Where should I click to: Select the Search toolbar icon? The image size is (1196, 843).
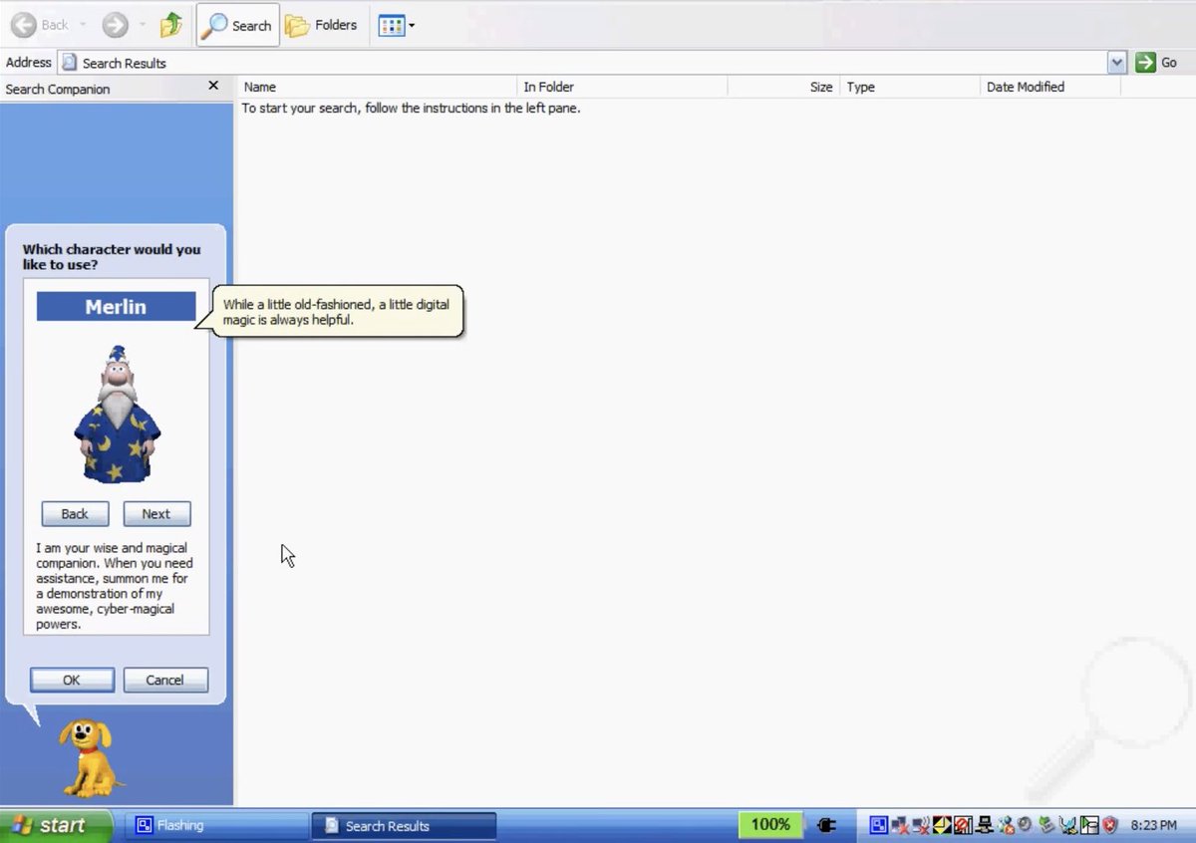click(x=236, y=25)
